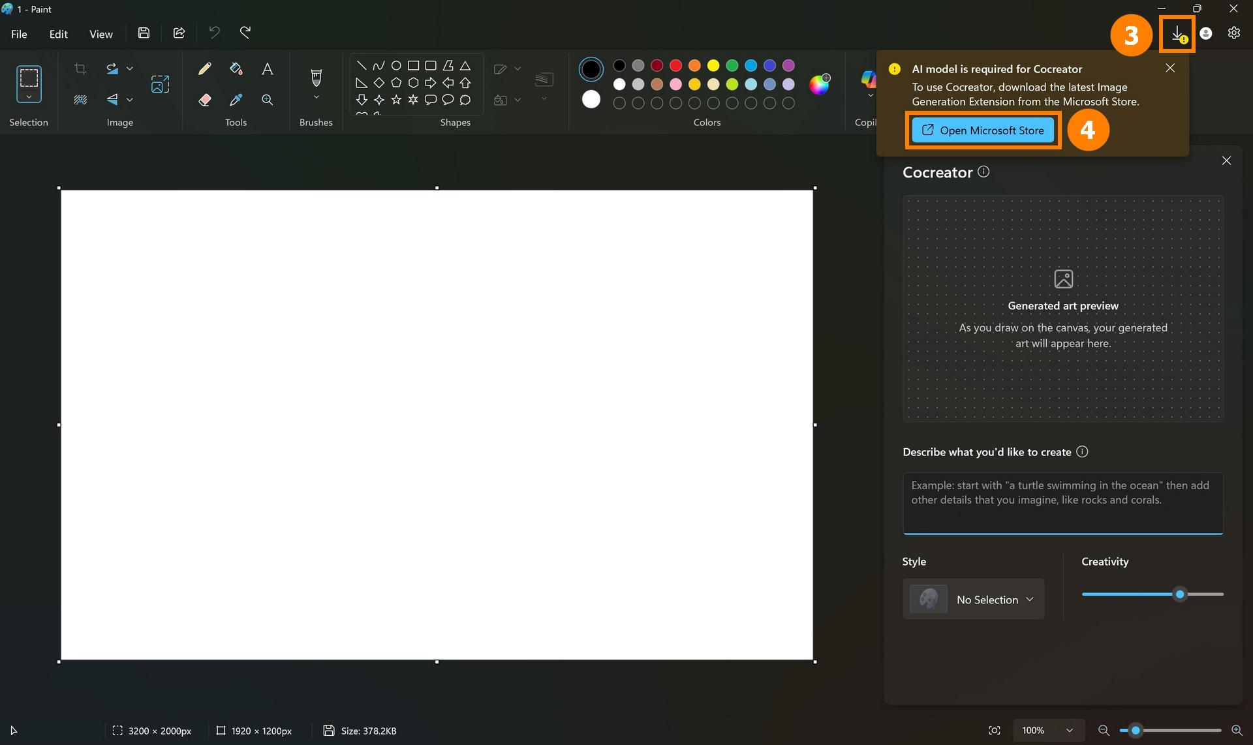This screenshot has width=1253, height=745.
Task: Click the Selection tool
Action: coord(29,83)
